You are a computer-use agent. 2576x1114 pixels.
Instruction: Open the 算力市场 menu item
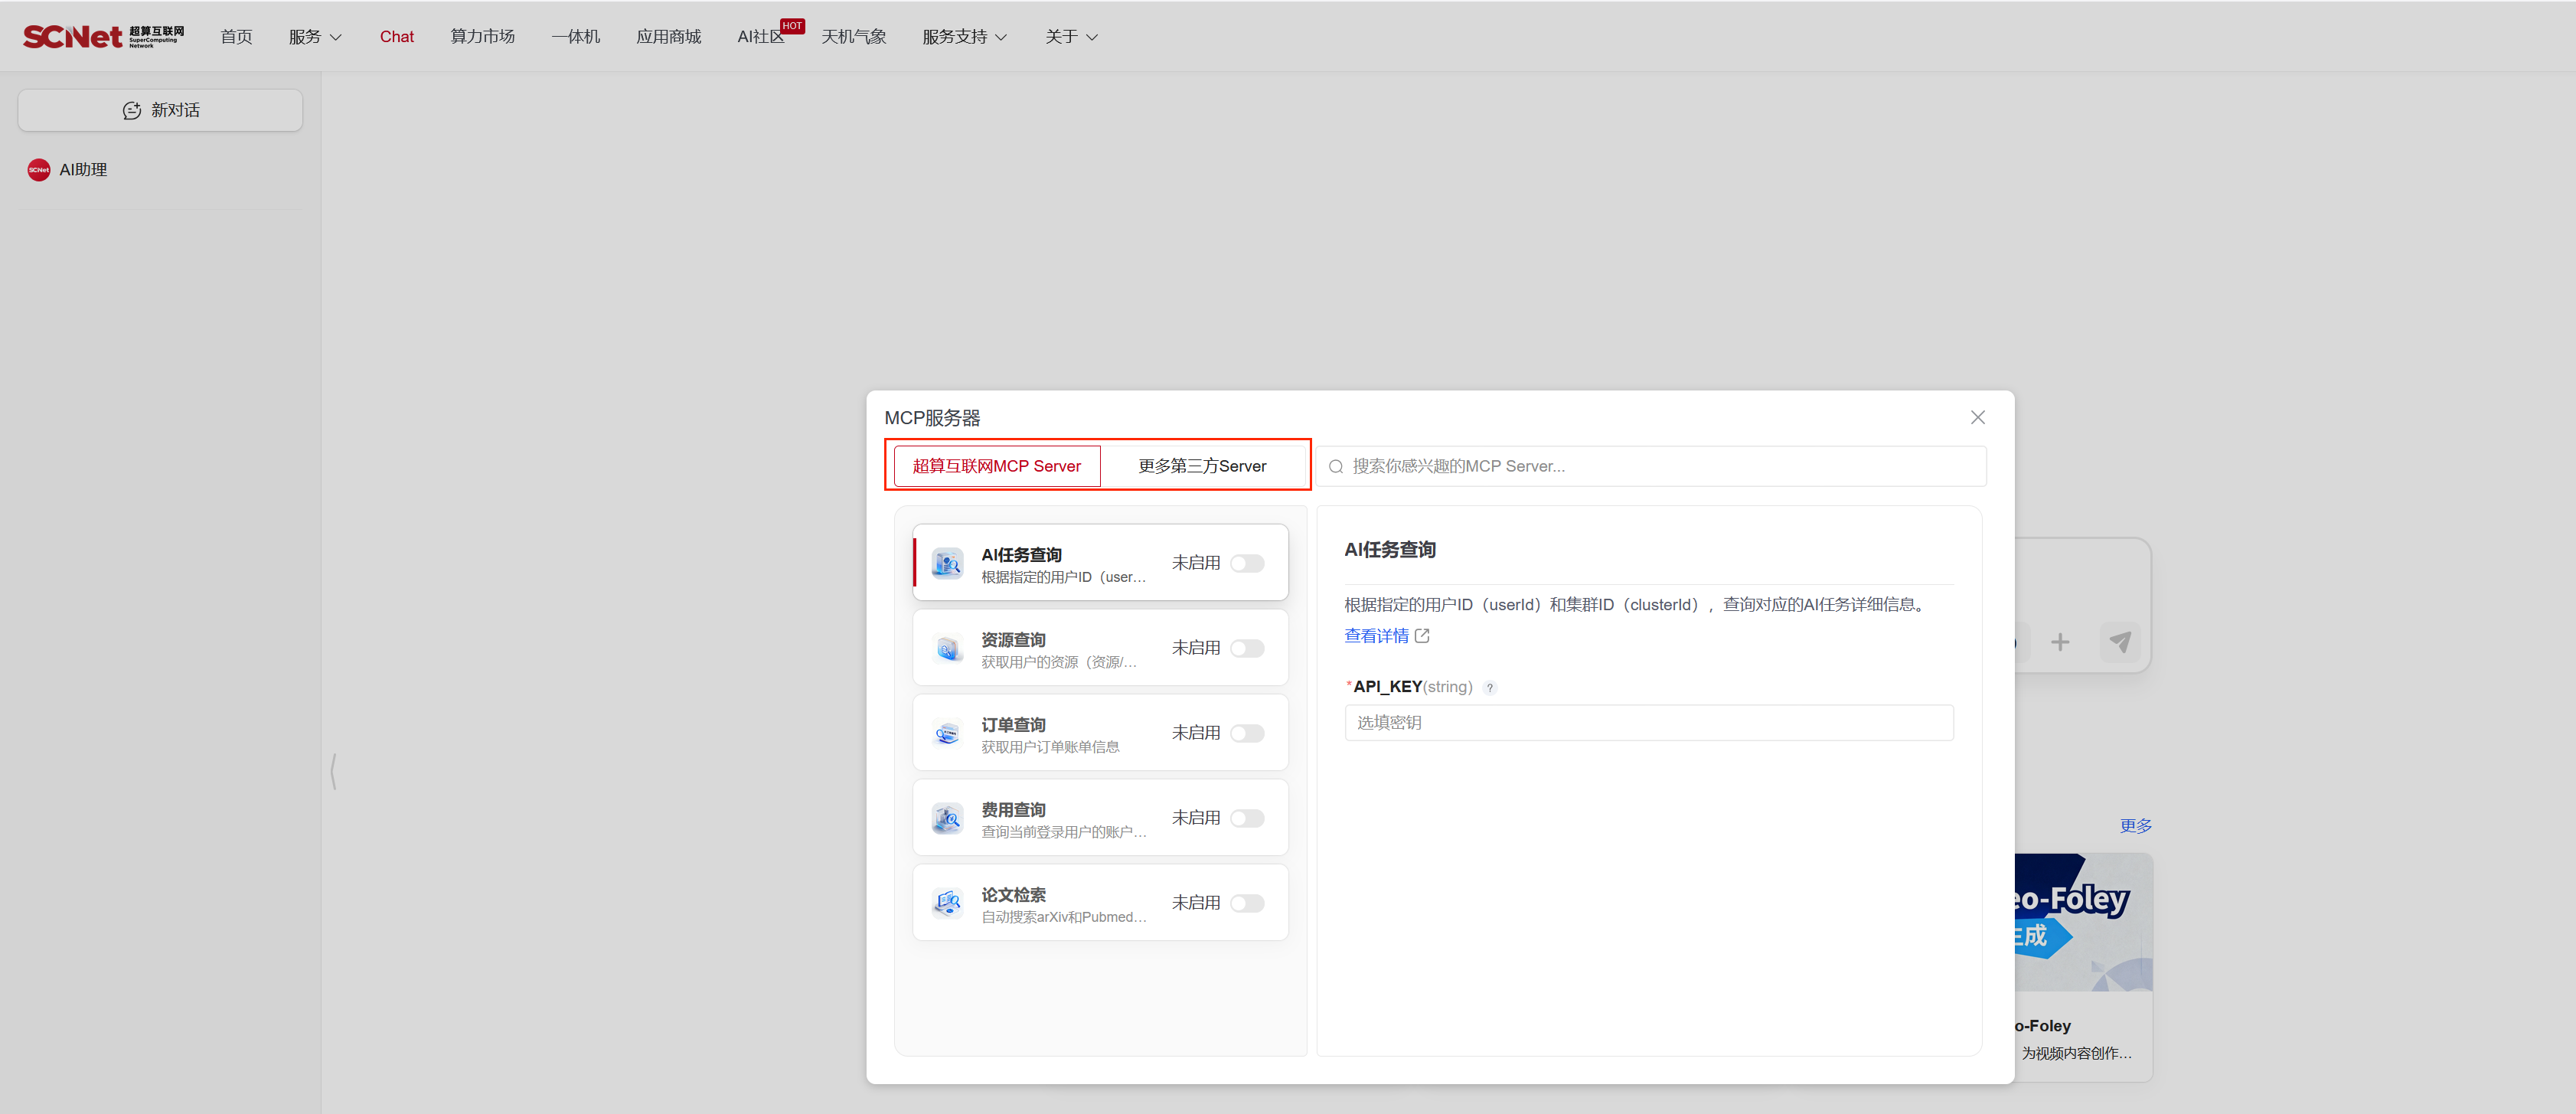[x=482, y=36]
